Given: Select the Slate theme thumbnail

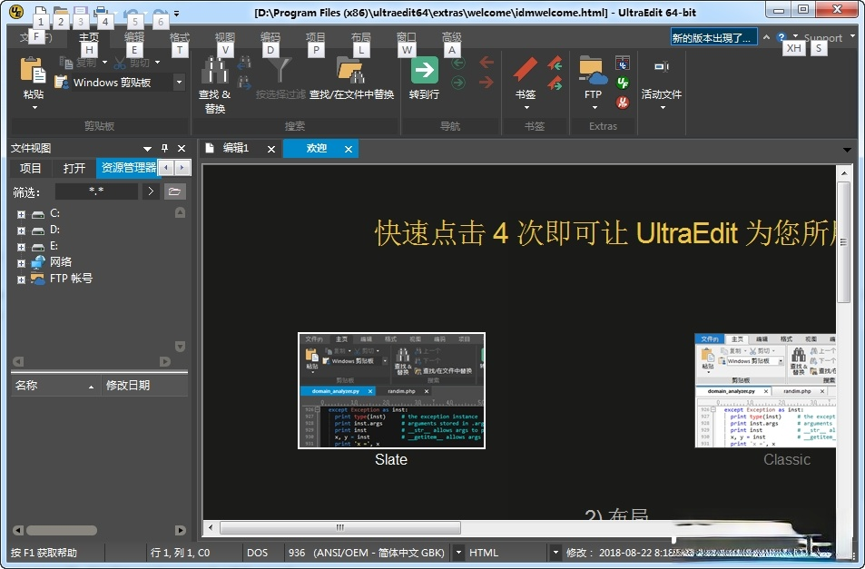Looking at the screenshot, I should pos(392,390).
